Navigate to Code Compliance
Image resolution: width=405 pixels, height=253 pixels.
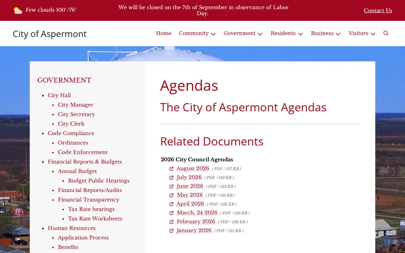(x=71, y=133)
